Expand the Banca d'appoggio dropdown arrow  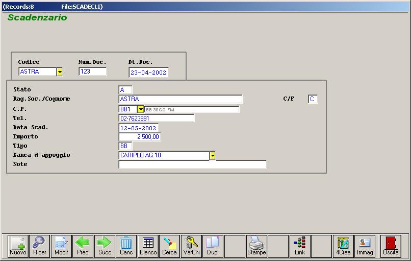click(213, 155)
